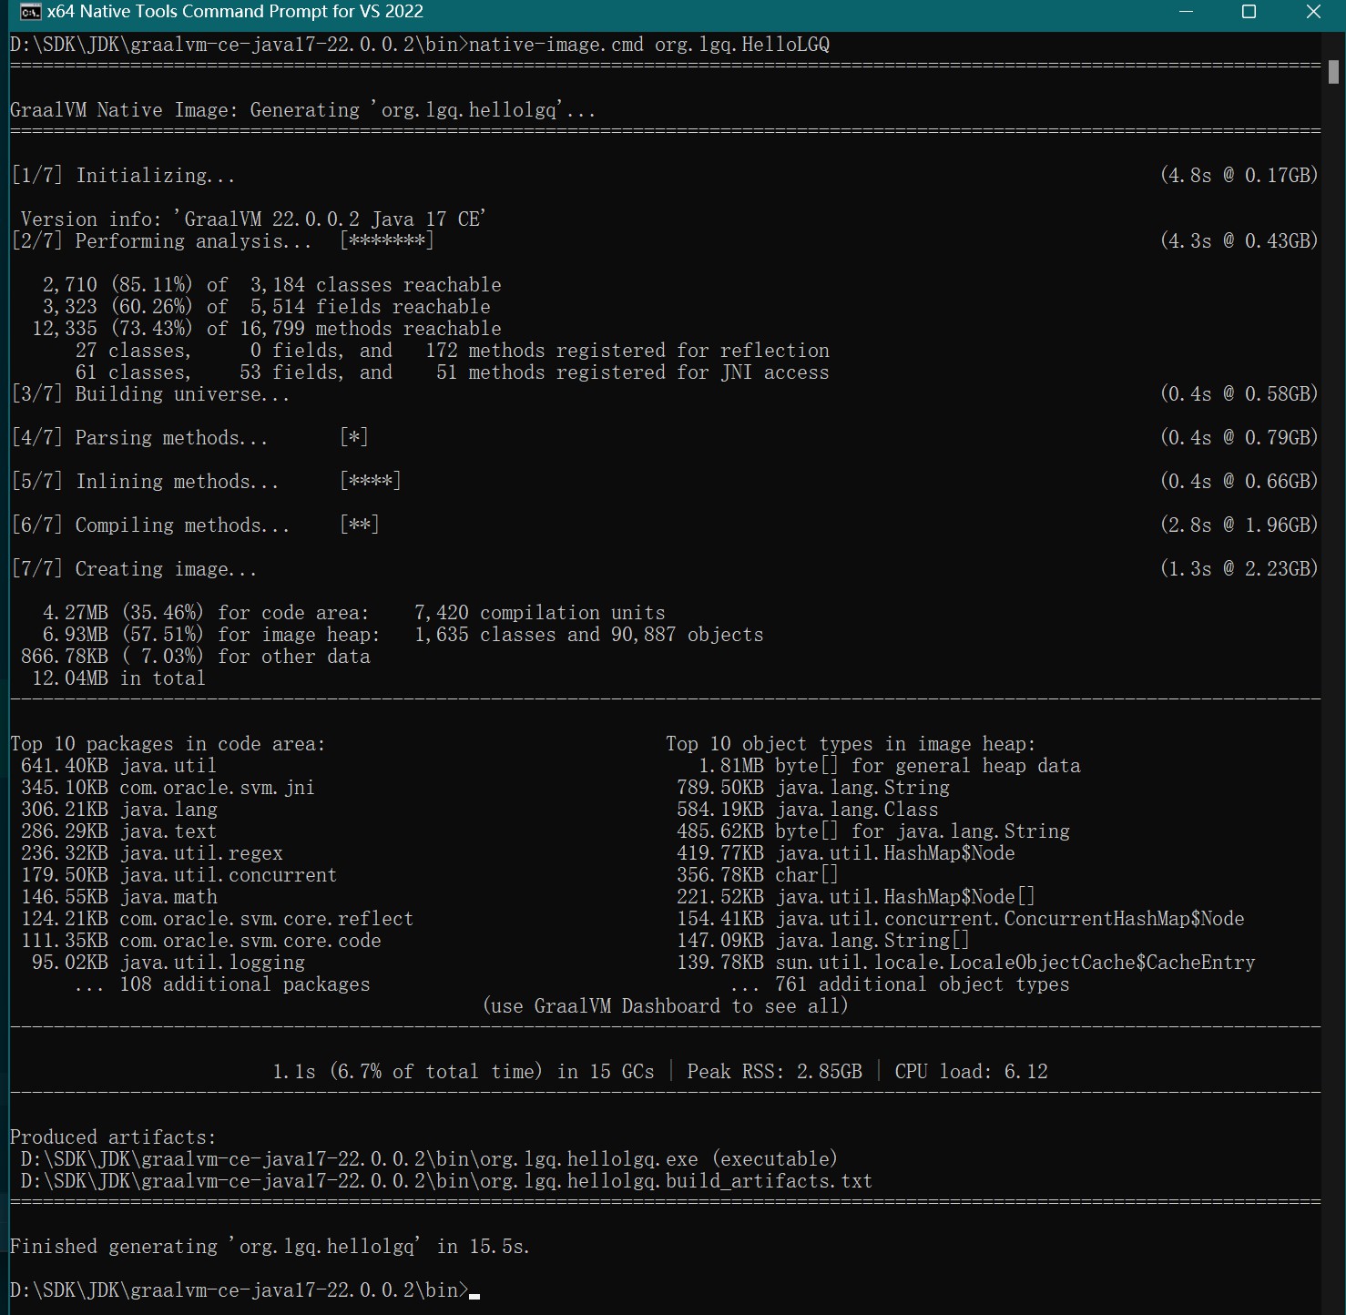Click the '[4/7] Parsing methods...' line
This screenshot has width=1346, height=1315.
coord(189,438)
